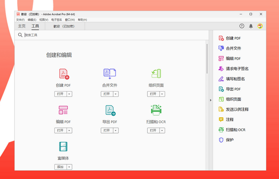Screen dimensions: 279x179
Task: Open the 帮助(H) menu
Action: (x=82, y=20)
